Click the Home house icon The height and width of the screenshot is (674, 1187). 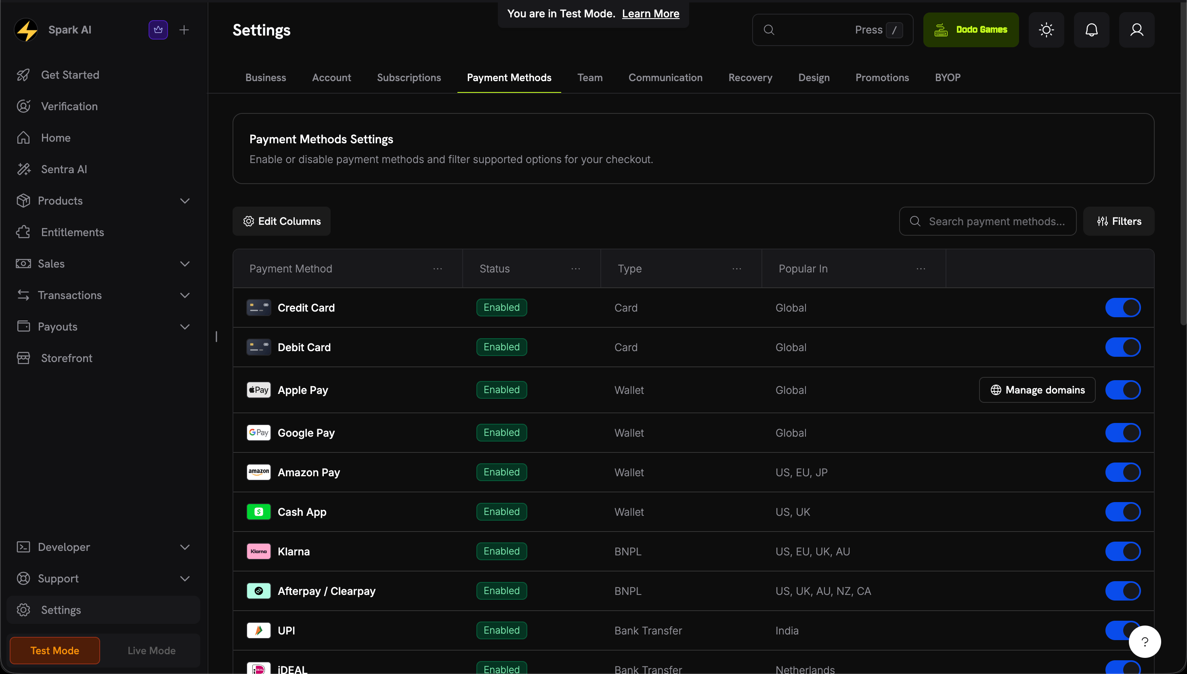tap(23, 138)
